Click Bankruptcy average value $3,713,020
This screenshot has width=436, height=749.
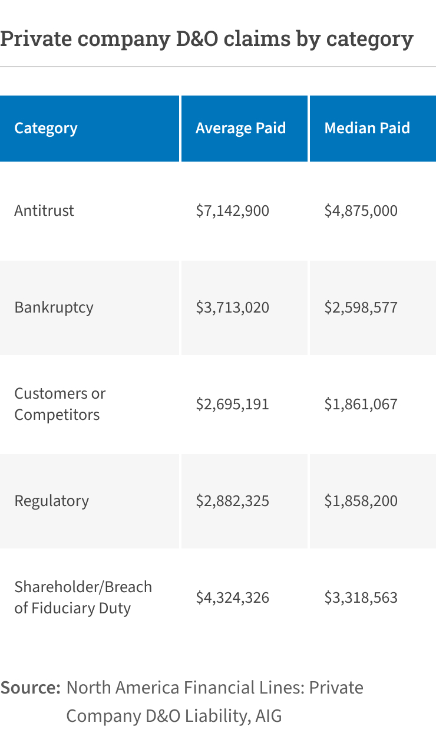pyautogui.click(x=232, y=307)
